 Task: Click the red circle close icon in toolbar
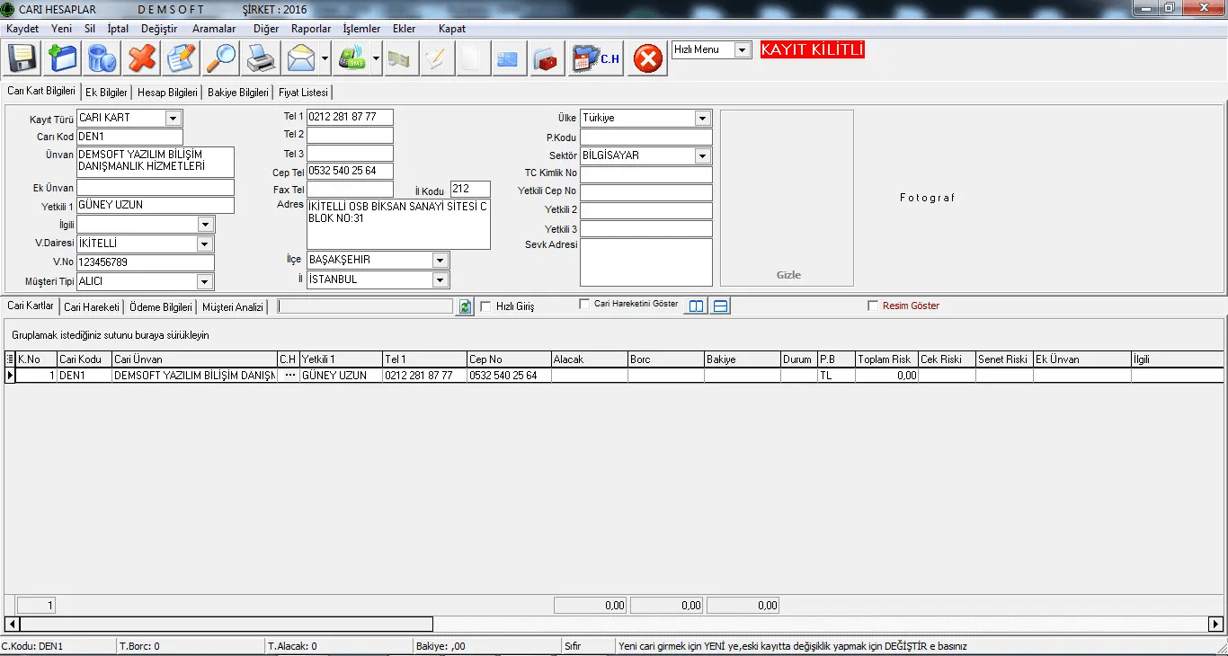[x=647, y=58]
